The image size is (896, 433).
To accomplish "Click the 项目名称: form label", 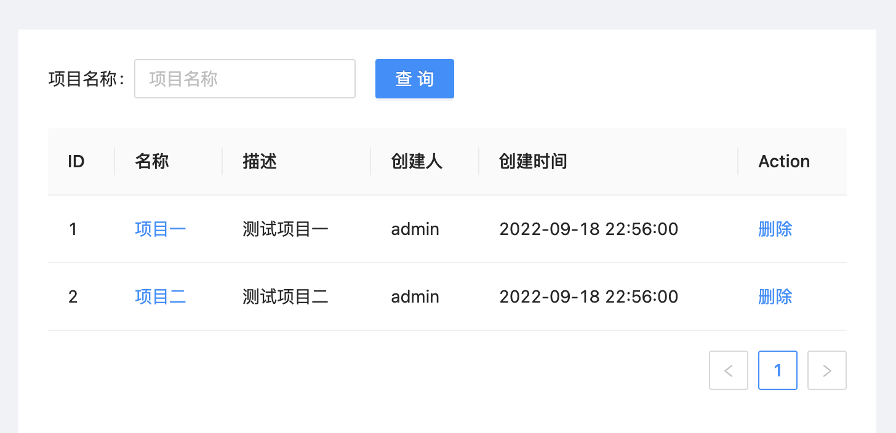I will click(x=87, y=79).
